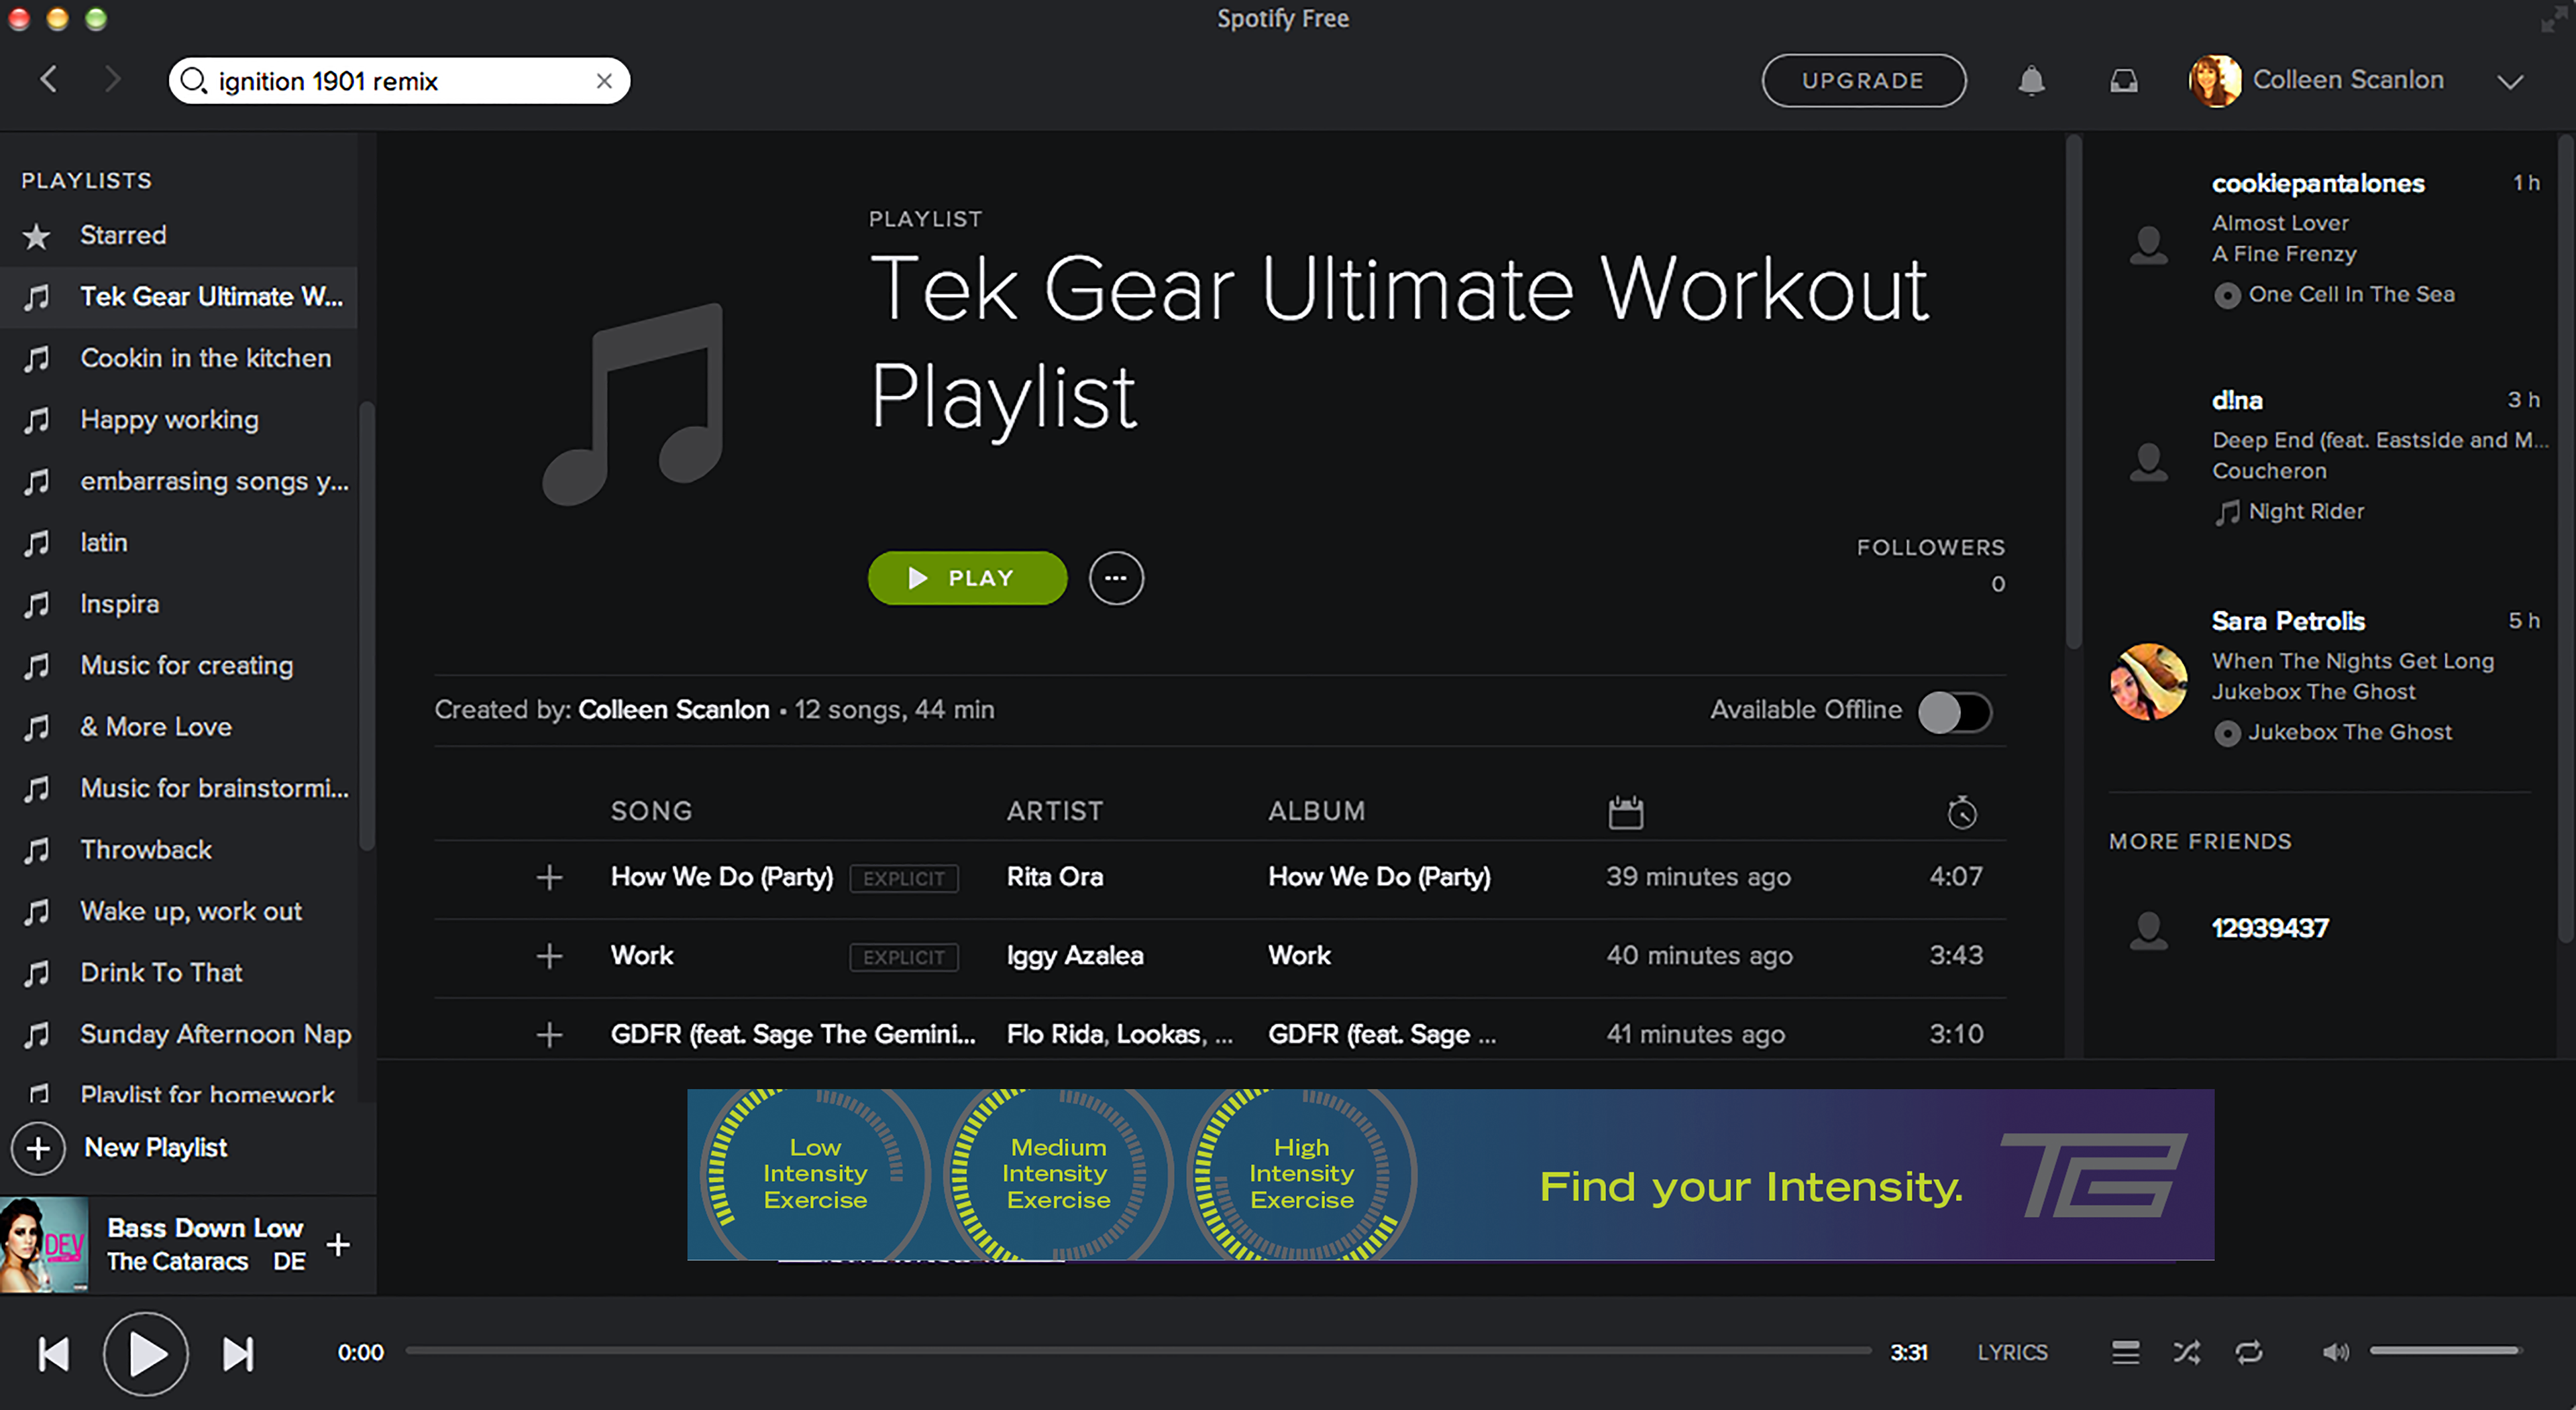Toggle the Available Offline switch
Image resolution: width=2576 pixels, height=1410 pixels.
click(1955, 711)
